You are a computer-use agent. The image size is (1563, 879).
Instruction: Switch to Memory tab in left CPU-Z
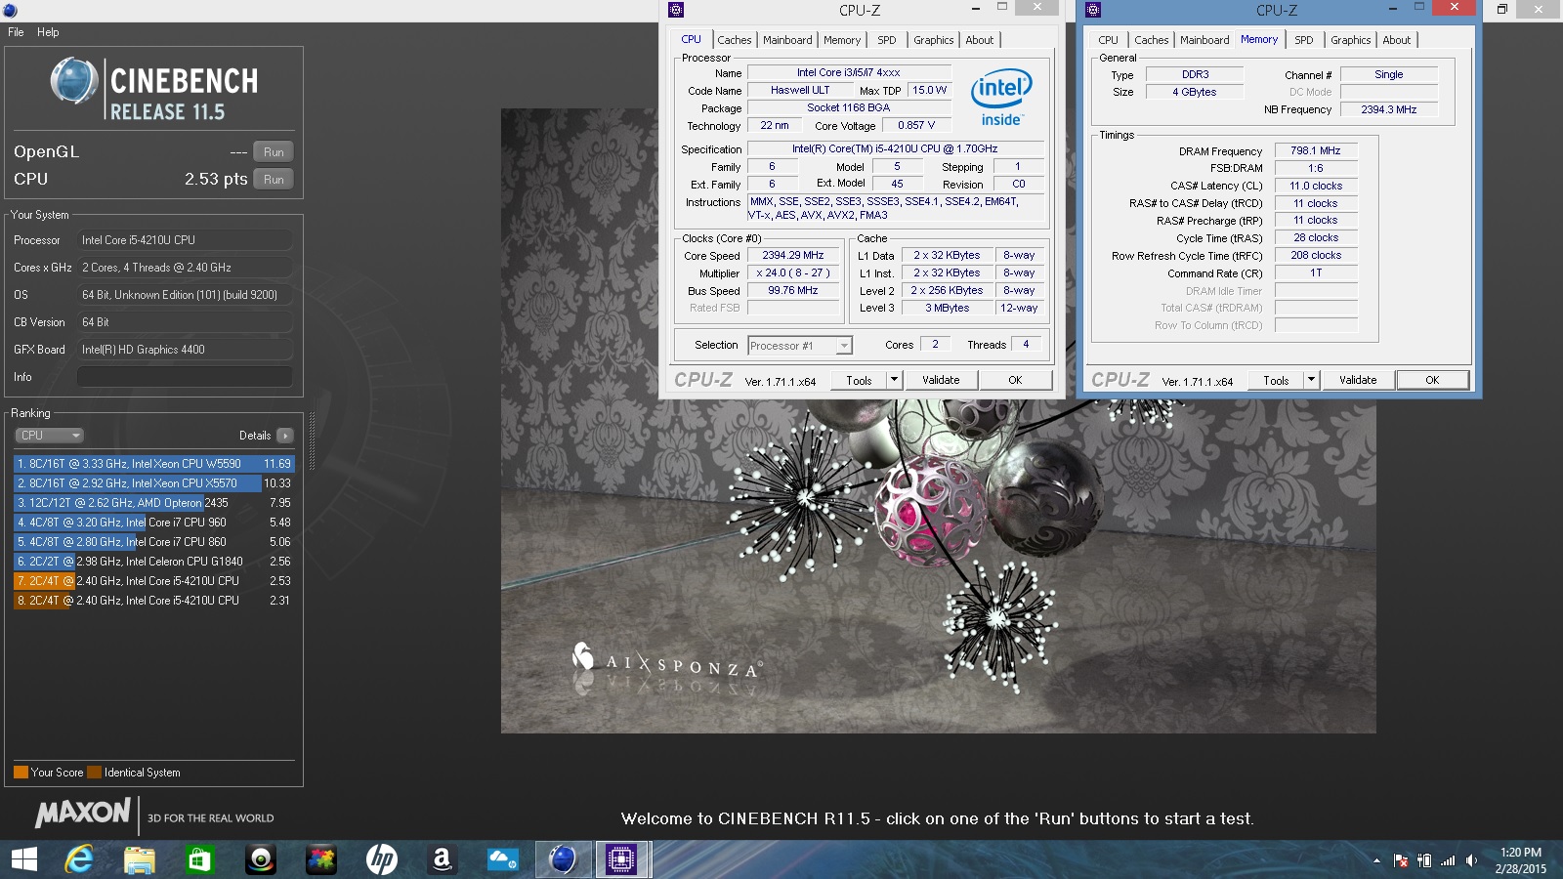tap(842, 40)
